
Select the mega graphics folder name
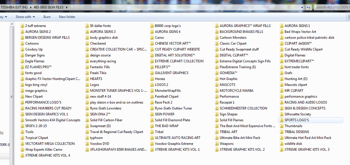click(x=36, y=91)
